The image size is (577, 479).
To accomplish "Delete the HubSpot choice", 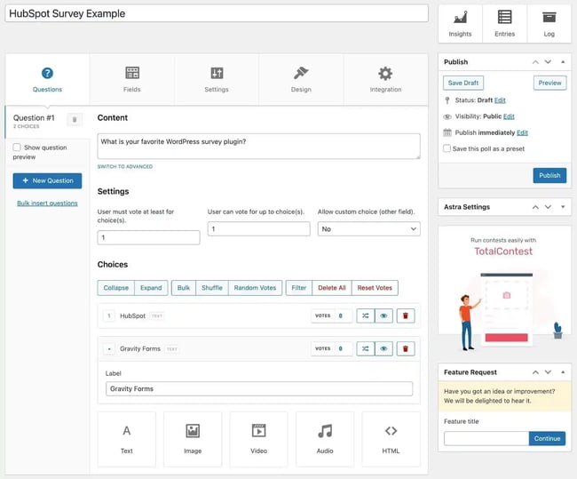I will (x=406, y=315).
